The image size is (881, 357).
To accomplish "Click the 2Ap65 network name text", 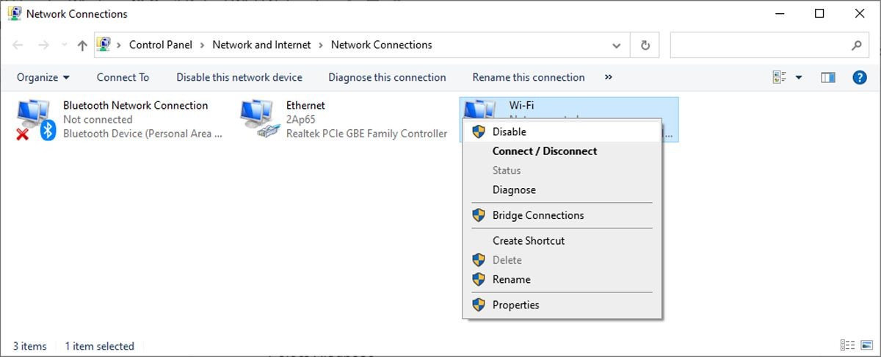I will tap(300, 119).
